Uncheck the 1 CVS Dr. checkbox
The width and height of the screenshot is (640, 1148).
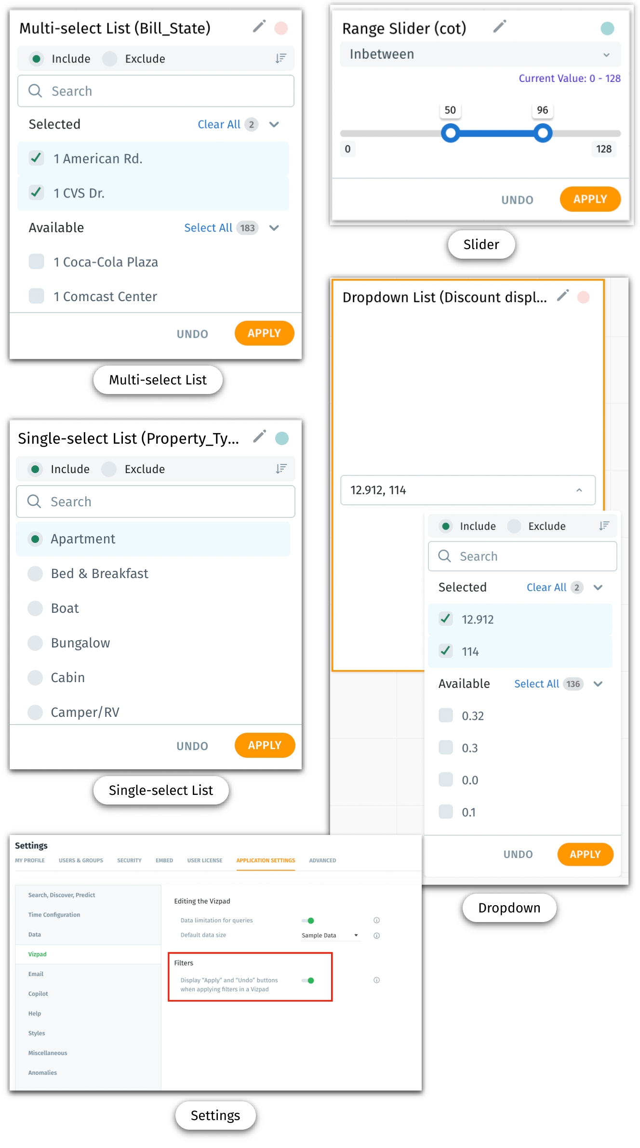point(37,193)
